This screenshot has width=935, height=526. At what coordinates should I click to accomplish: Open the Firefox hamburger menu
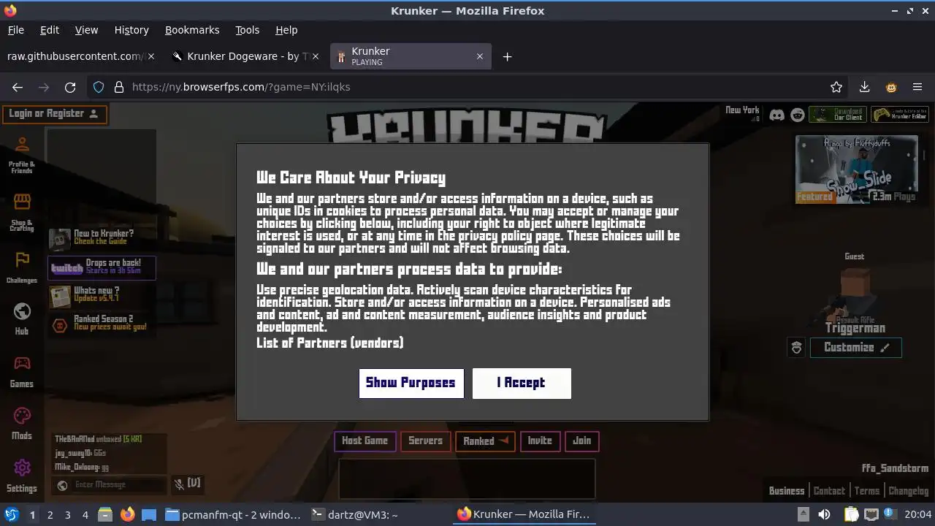click(x=917, y=87)
